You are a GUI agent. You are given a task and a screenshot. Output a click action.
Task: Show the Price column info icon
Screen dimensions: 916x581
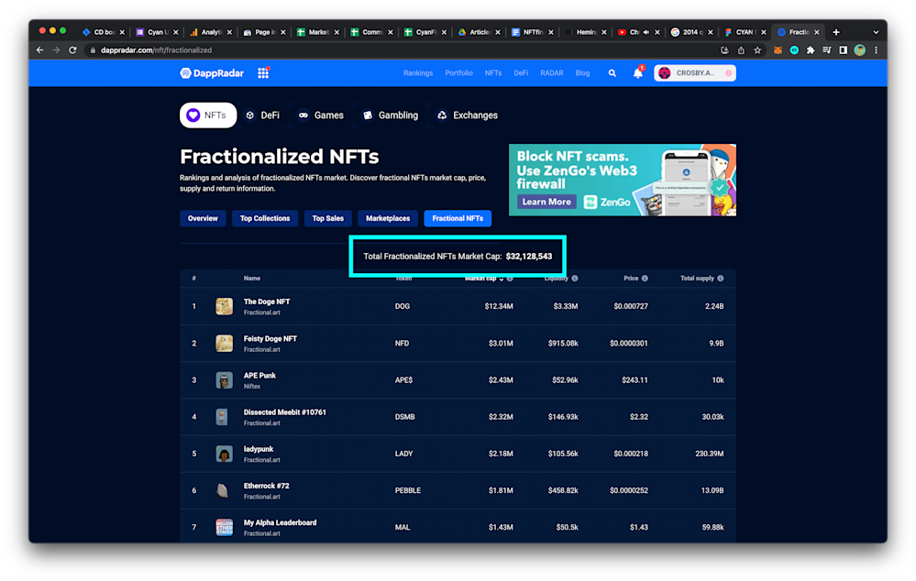tap(645, 279)
